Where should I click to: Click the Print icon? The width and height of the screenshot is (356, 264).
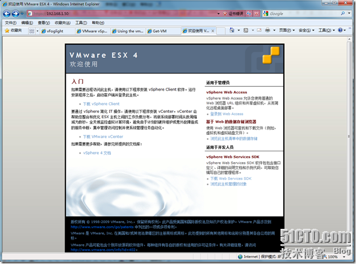pos(267,30)
